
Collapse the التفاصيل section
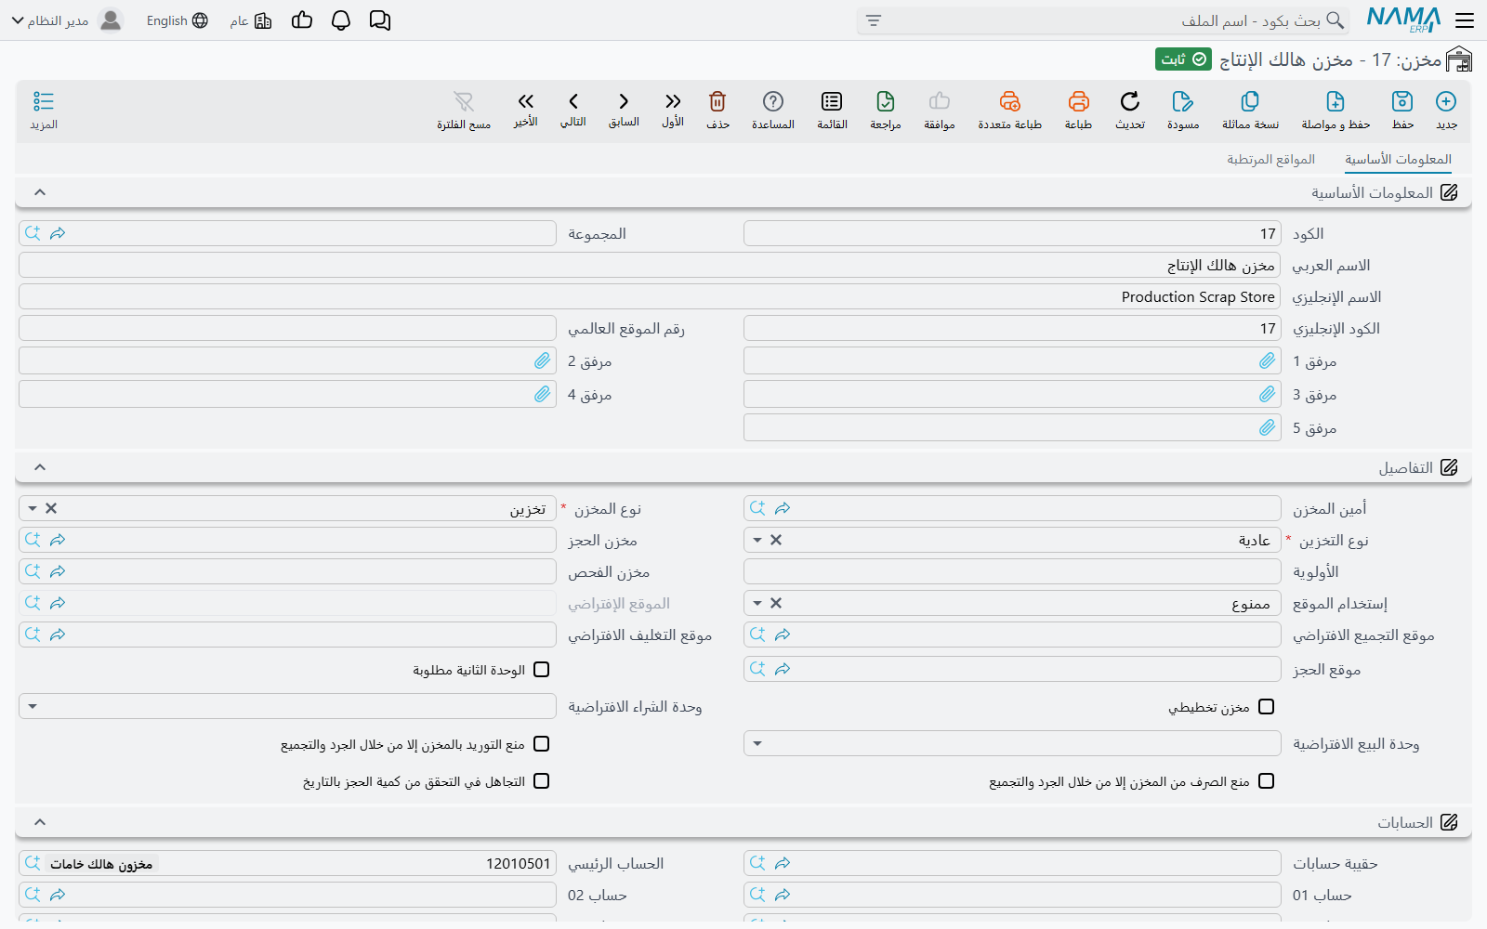40,467
